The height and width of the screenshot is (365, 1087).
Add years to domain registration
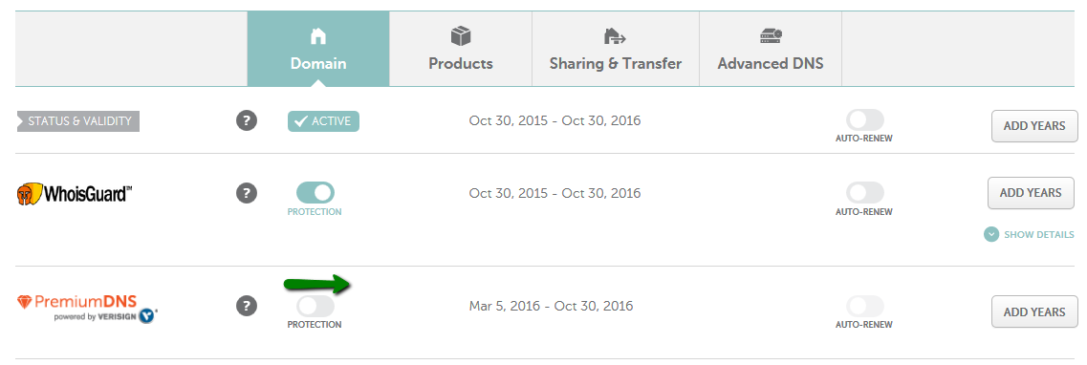(1034, 126)
